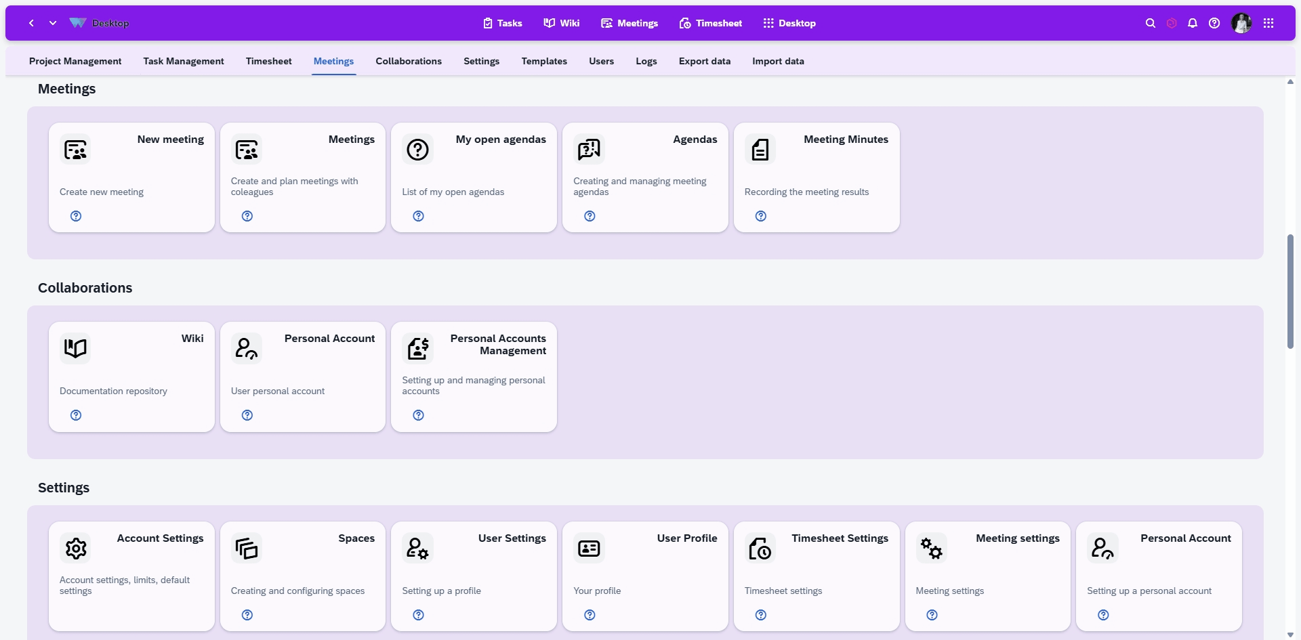Click help icon under My open agendas
The width and height of the screenshot is (1301, 640).
point(418,216)
